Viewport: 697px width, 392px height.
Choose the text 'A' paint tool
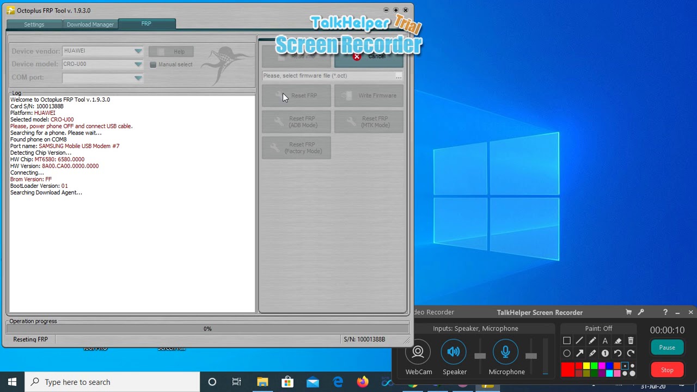(x=605, y=341)
